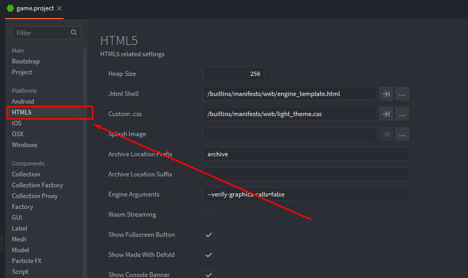468x278 pixels.
Task: Browse Custom .css file with ellipsis button
Action: (x=402, y=114)
